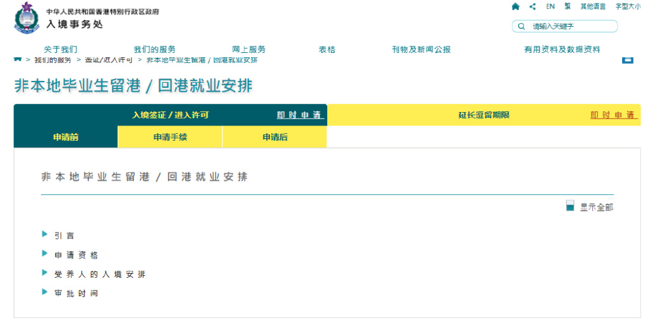Open the 关于我们 menu
The width and height of the screenshot is (652, 330).
(60, 50)
